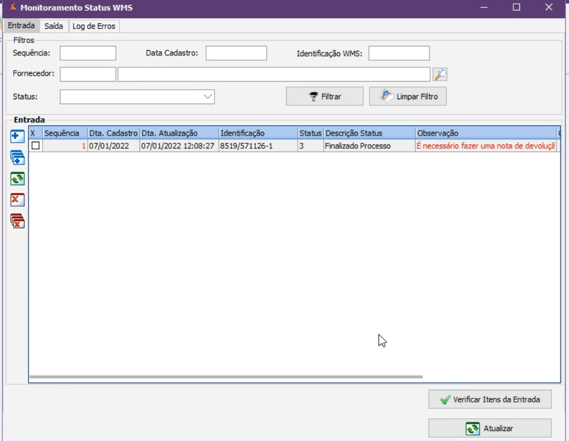Click the Atualizar button
Image resolution: width=569 pixels, height=441 pixels.
490,428
